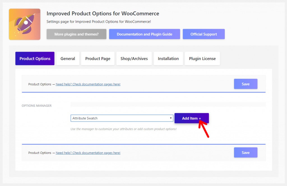Open the Product Page tab
The width and height of the screenshot is (287, 186).
click(x=98, y=59)
